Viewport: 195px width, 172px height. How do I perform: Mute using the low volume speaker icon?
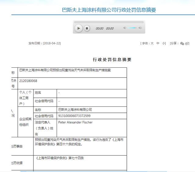point(125,28)
